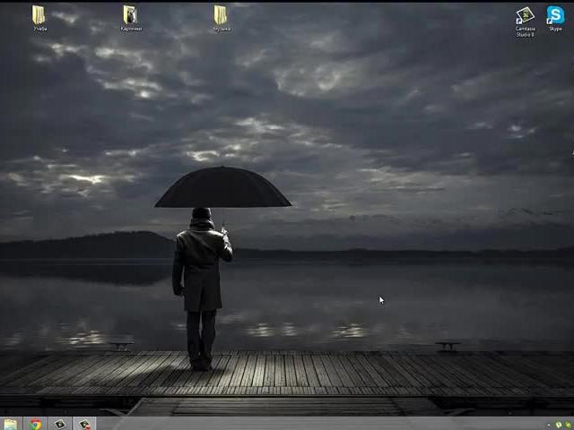
Task: Select the Учеба folder on the desktop
Action: coord(39,18)
